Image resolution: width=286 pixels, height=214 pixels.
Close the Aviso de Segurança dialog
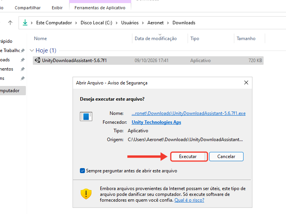[246, 83]
